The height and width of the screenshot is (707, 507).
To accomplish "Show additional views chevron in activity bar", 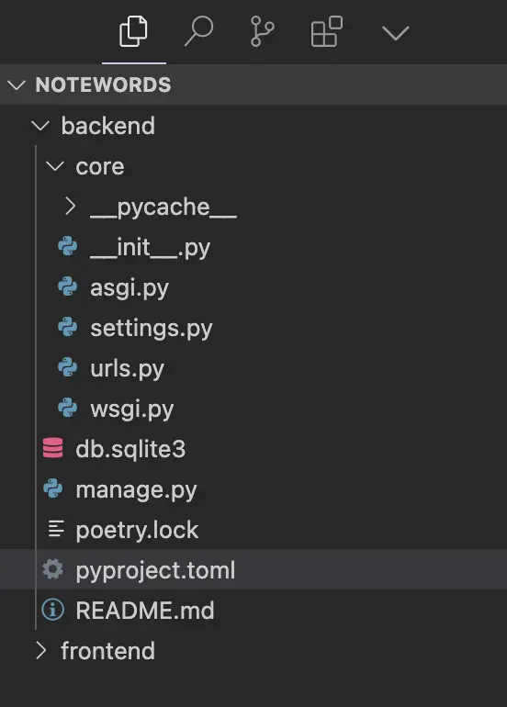I will [x=395, y=33].
